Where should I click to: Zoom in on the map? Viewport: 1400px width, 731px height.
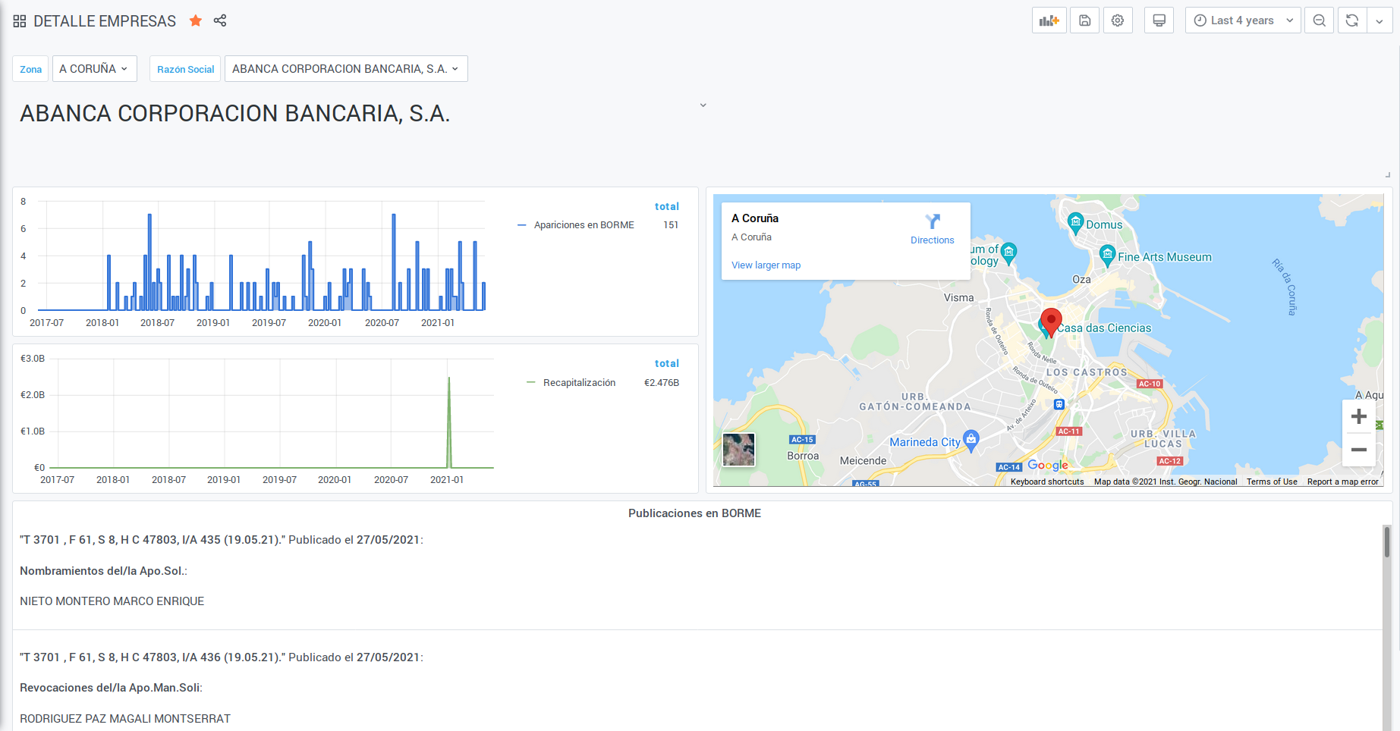pyautogui.click(x=1359, y=416)
